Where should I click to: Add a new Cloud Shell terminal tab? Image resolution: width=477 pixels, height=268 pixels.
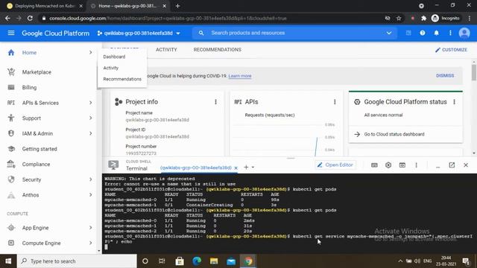246,167
